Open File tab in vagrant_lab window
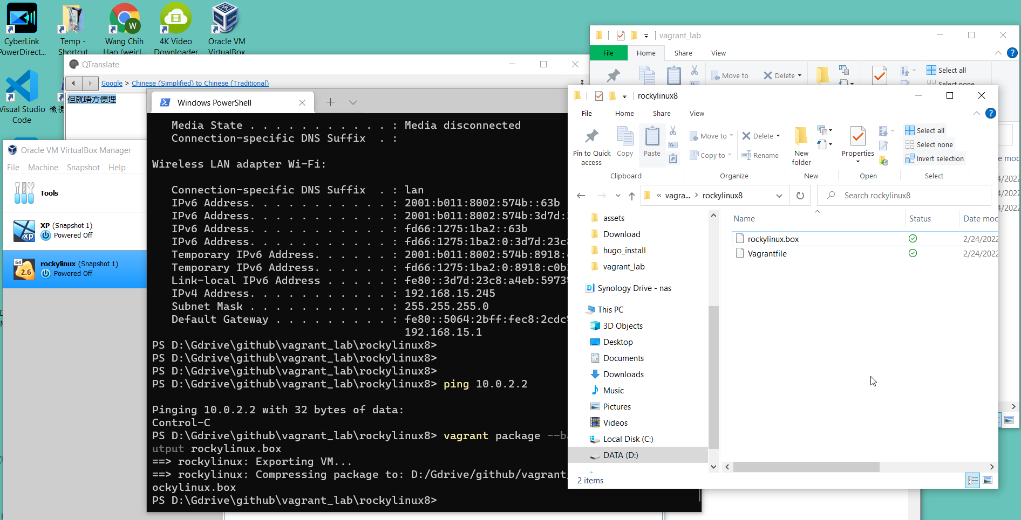1021x520 pixels. pos(608,53)
